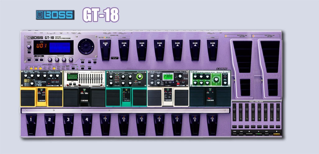Toggle the FX-1 effect button
319x154 pixels.
pyautogui.click(x=45, y=68)
